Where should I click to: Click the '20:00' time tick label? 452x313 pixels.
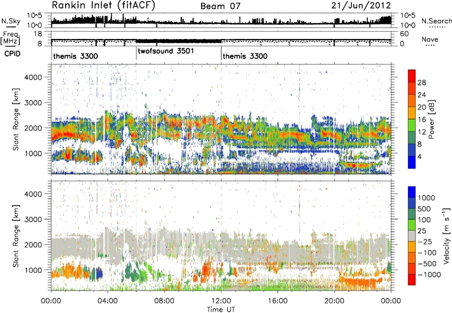tap(334, 301)
